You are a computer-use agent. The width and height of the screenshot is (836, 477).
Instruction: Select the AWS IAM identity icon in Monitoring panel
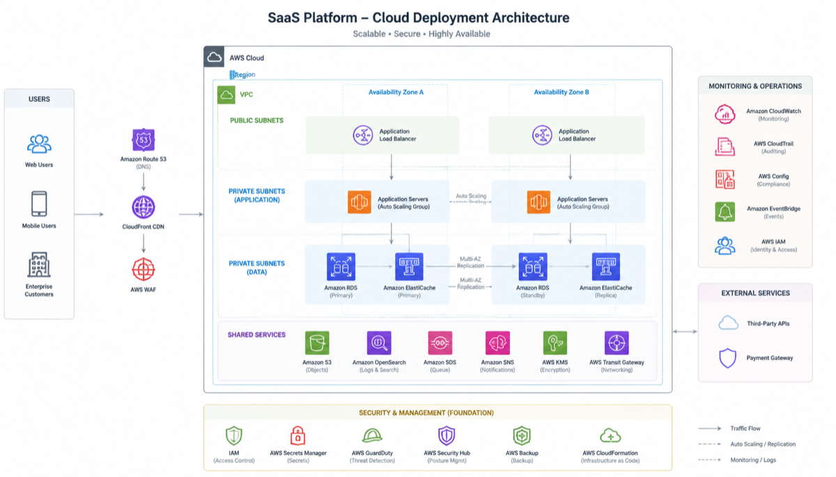(x=725, y=245)
